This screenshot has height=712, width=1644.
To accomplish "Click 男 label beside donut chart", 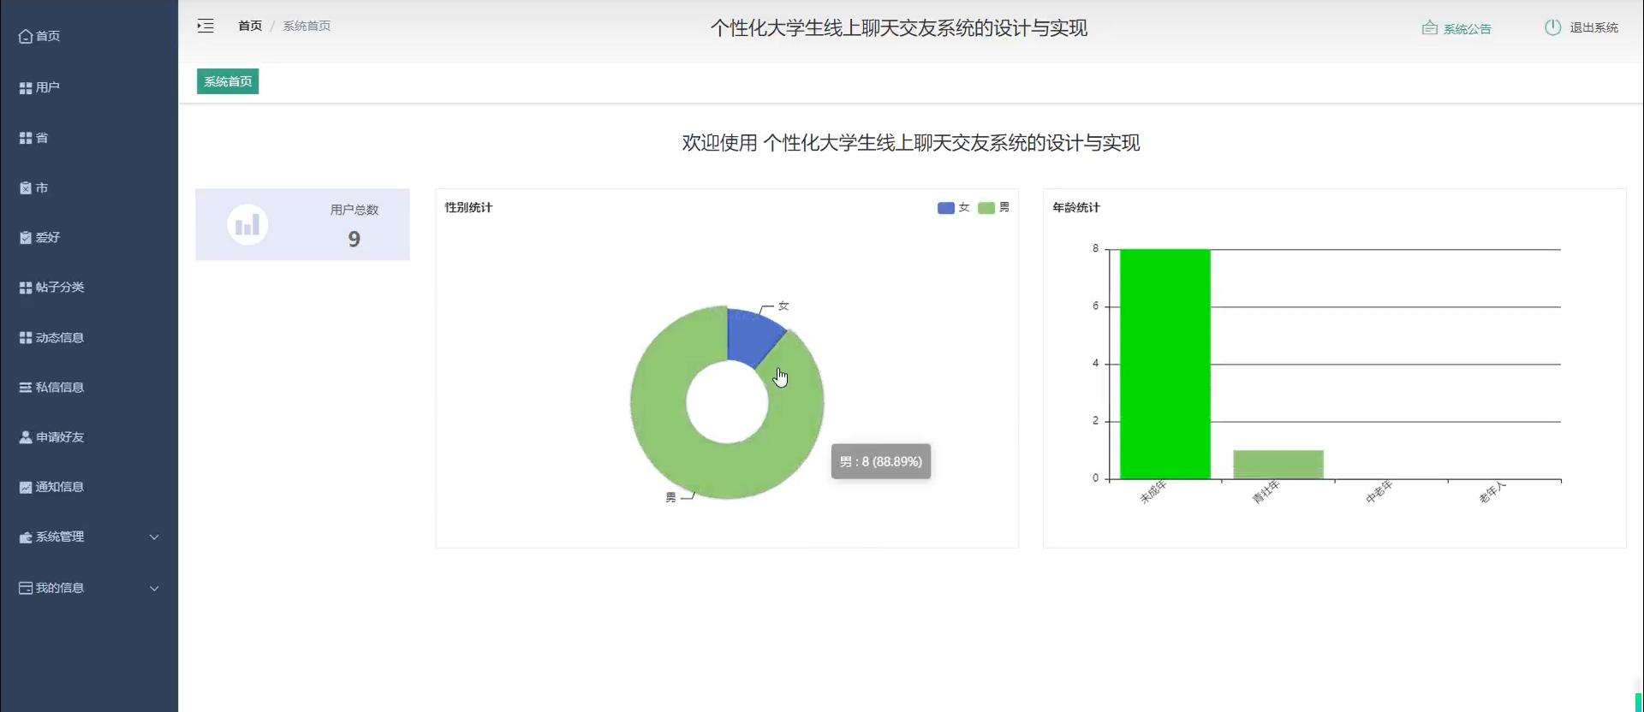I will [670, 497].
